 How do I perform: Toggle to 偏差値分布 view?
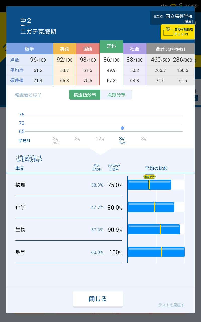point(85,95)
